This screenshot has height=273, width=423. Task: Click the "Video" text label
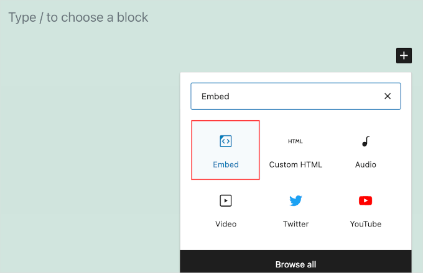(x=225, y=224)
